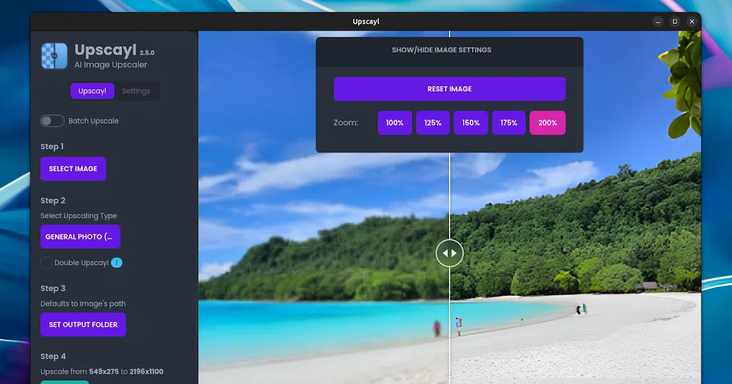Set zoom to 125%
This screenshot has height=384, width=732.
click(x=433, y=123)
